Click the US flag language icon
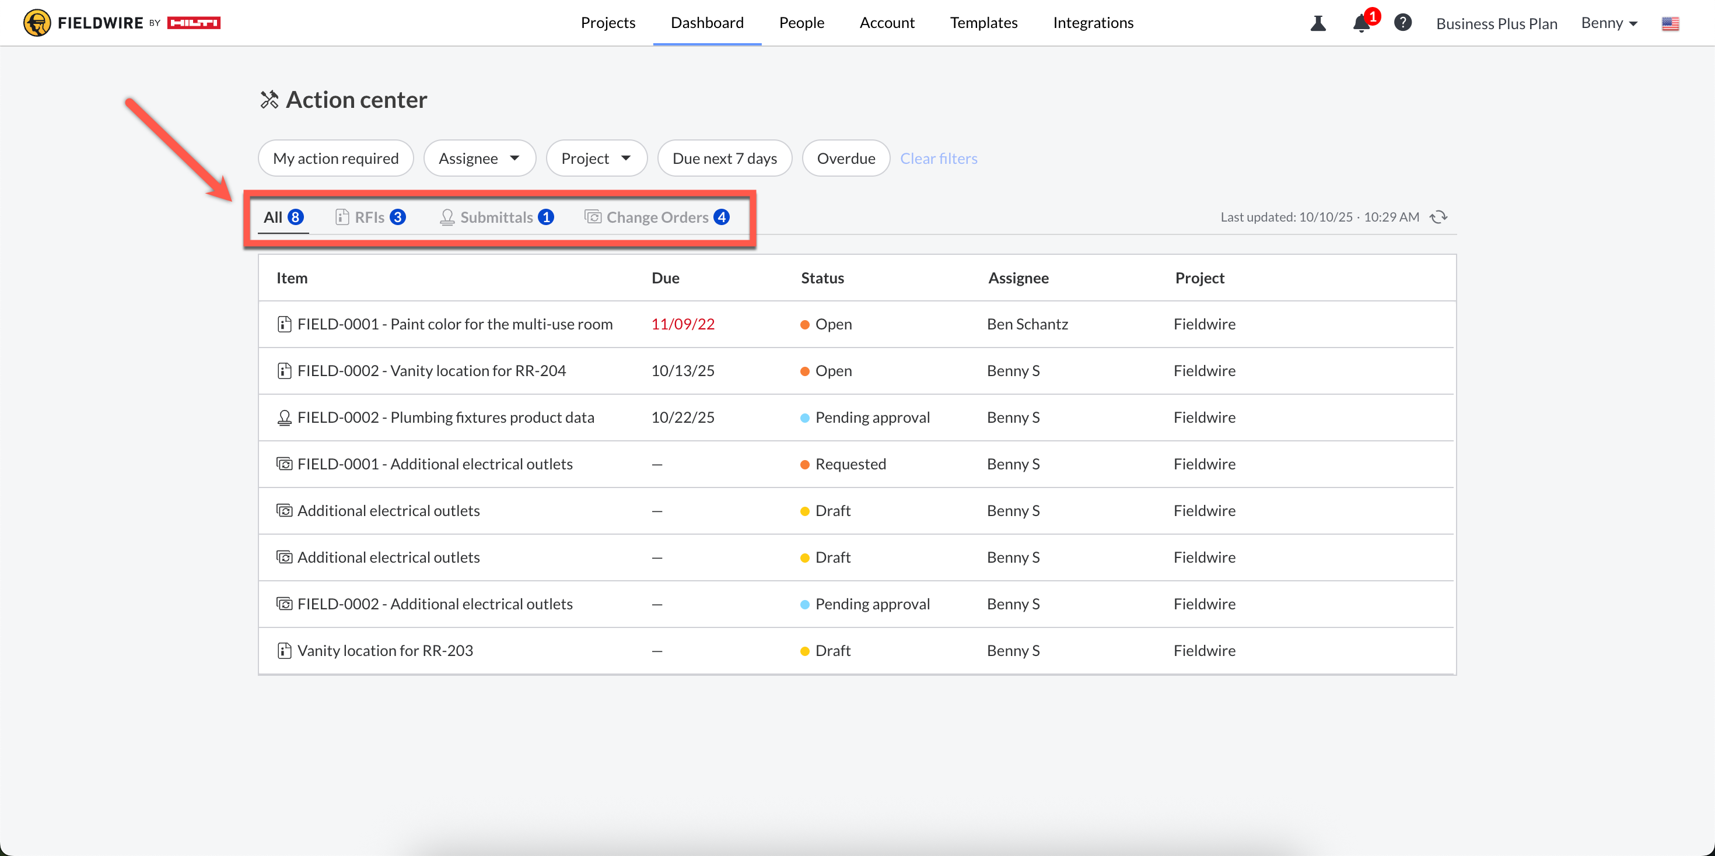This screenshot has width=1715, height=856. pos(1669,24)
